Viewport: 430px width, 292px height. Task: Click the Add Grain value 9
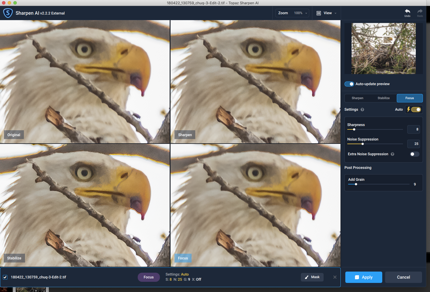pos(415,184)
